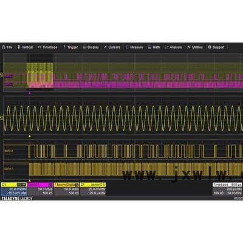
Task: Click the yellow trigger marker below bottom digital grid
Action: click(30, 180)
